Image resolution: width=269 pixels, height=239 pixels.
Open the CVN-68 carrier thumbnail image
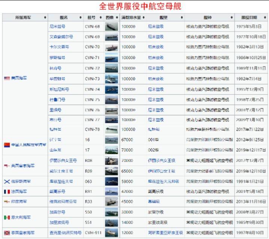click(x=111, y=27)
